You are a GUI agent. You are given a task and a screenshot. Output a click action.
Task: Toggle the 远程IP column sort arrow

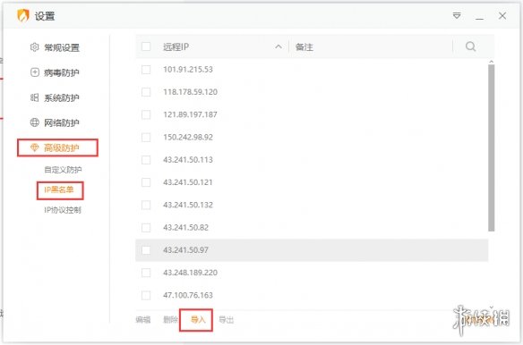(x=279, y=47)
